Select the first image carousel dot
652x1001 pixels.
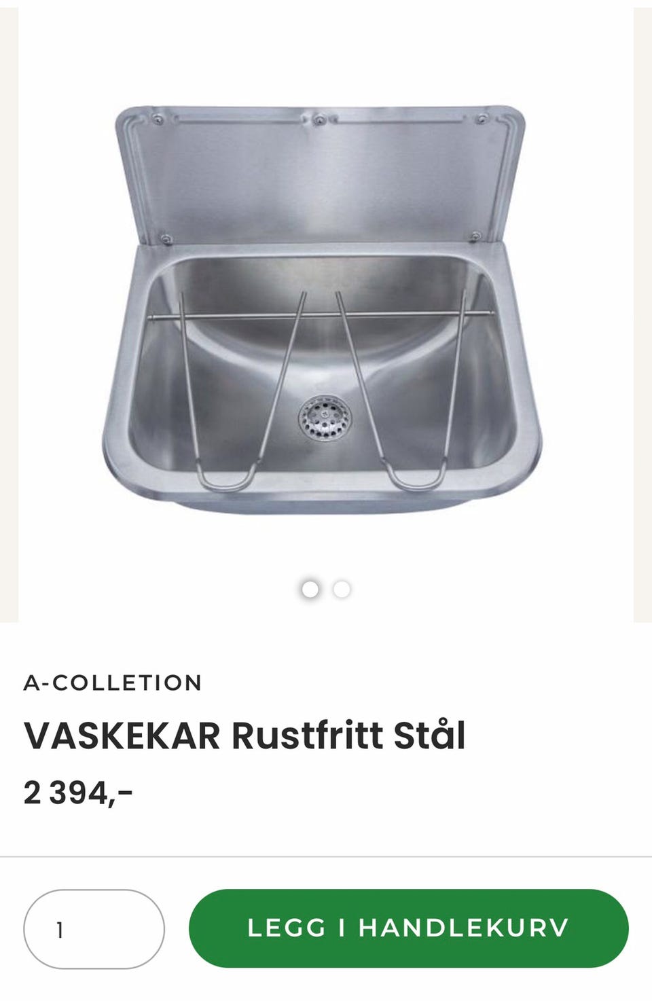(x=310, y=589)
